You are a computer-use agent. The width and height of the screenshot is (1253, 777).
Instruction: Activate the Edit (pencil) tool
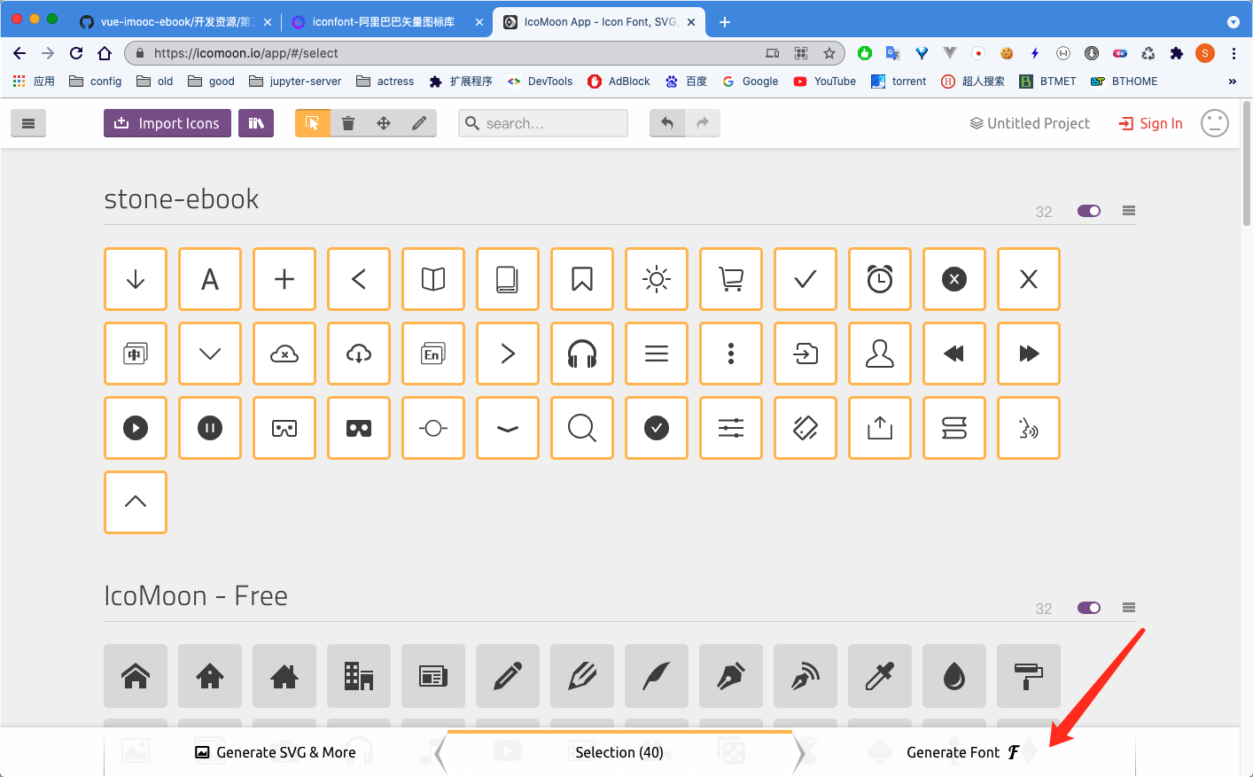419,123
